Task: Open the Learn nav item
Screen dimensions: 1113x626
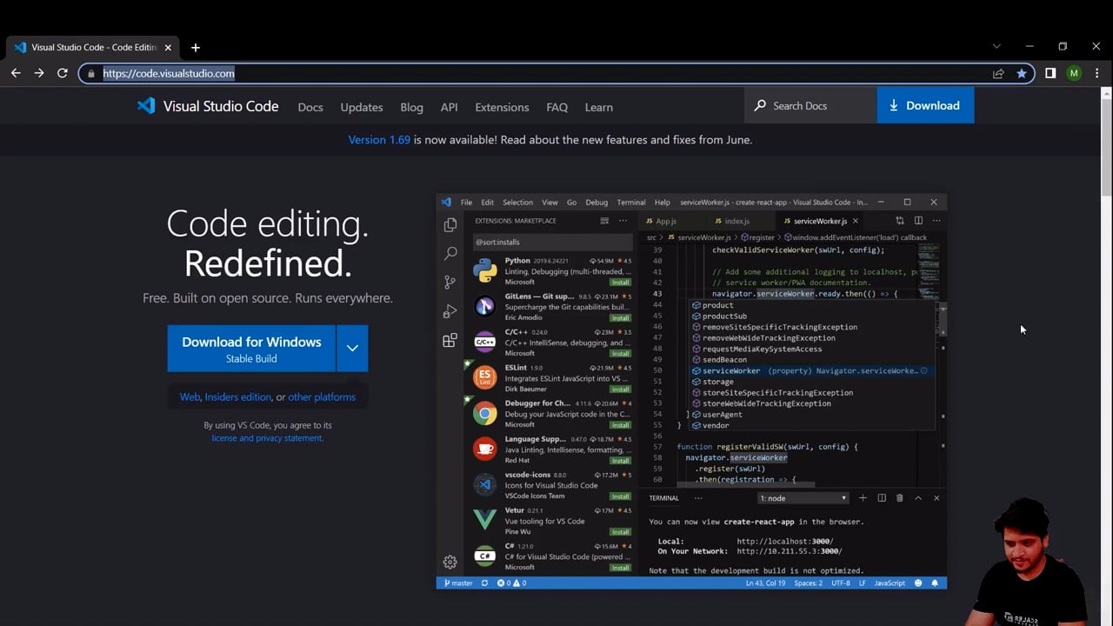Action: [598, 107]
